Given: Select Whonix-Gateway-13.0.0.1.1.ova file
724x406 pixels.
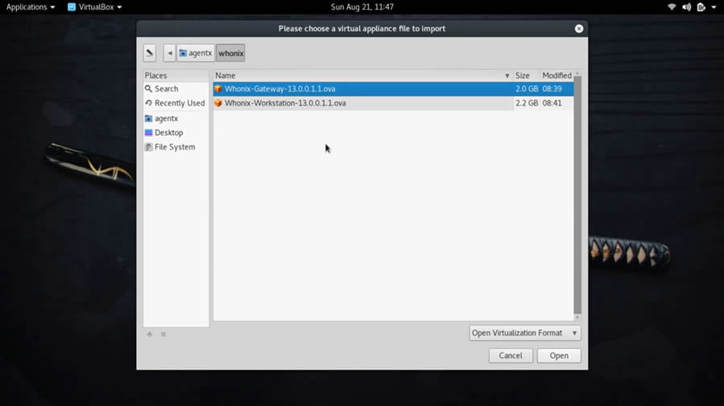Looking at the screenshot, I should 393,89.
